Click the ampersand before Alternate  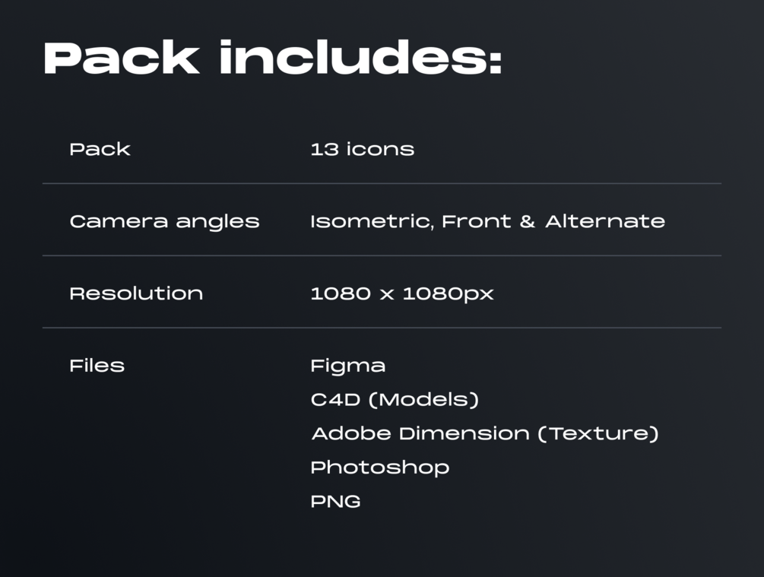pos(528,221)
